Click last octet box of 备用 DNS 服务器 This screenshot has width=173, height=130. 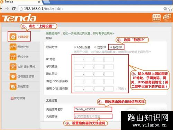[x=109, y=89]
